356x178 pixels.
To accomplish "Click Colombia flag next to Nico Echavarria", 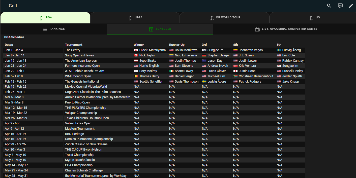I will (171, 55).
